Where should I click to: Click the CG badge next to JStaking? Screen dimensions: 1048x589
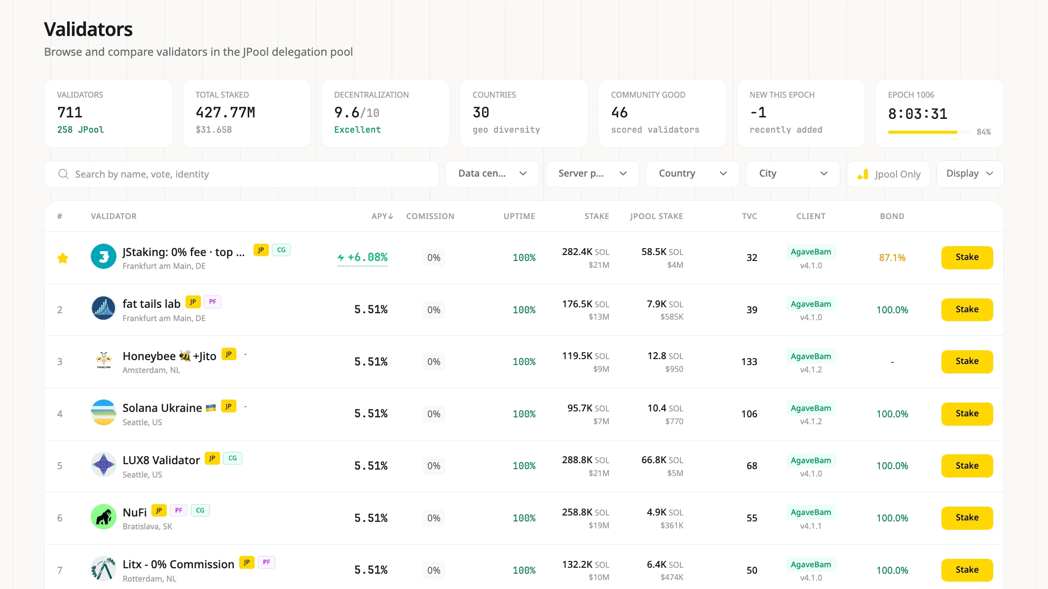click(x=281, y=250)
